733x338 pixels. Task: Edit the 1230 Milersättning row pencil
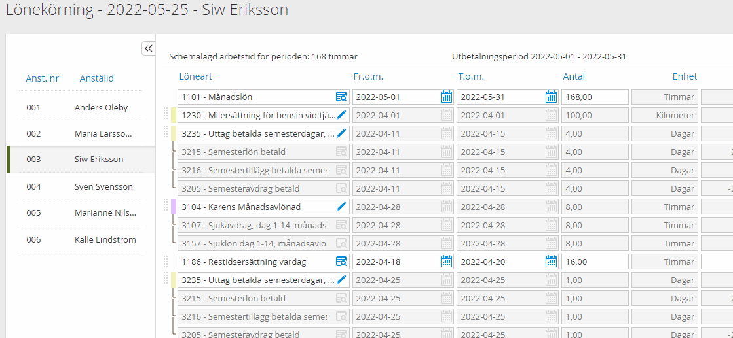pyautogui.click(x=341, y=115)
